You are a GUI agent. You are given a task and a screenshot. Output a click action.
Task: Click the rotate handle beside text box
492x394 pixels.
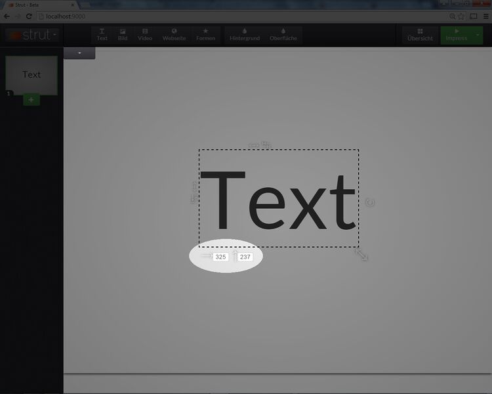pyautogui.click(x=370, y=202)
